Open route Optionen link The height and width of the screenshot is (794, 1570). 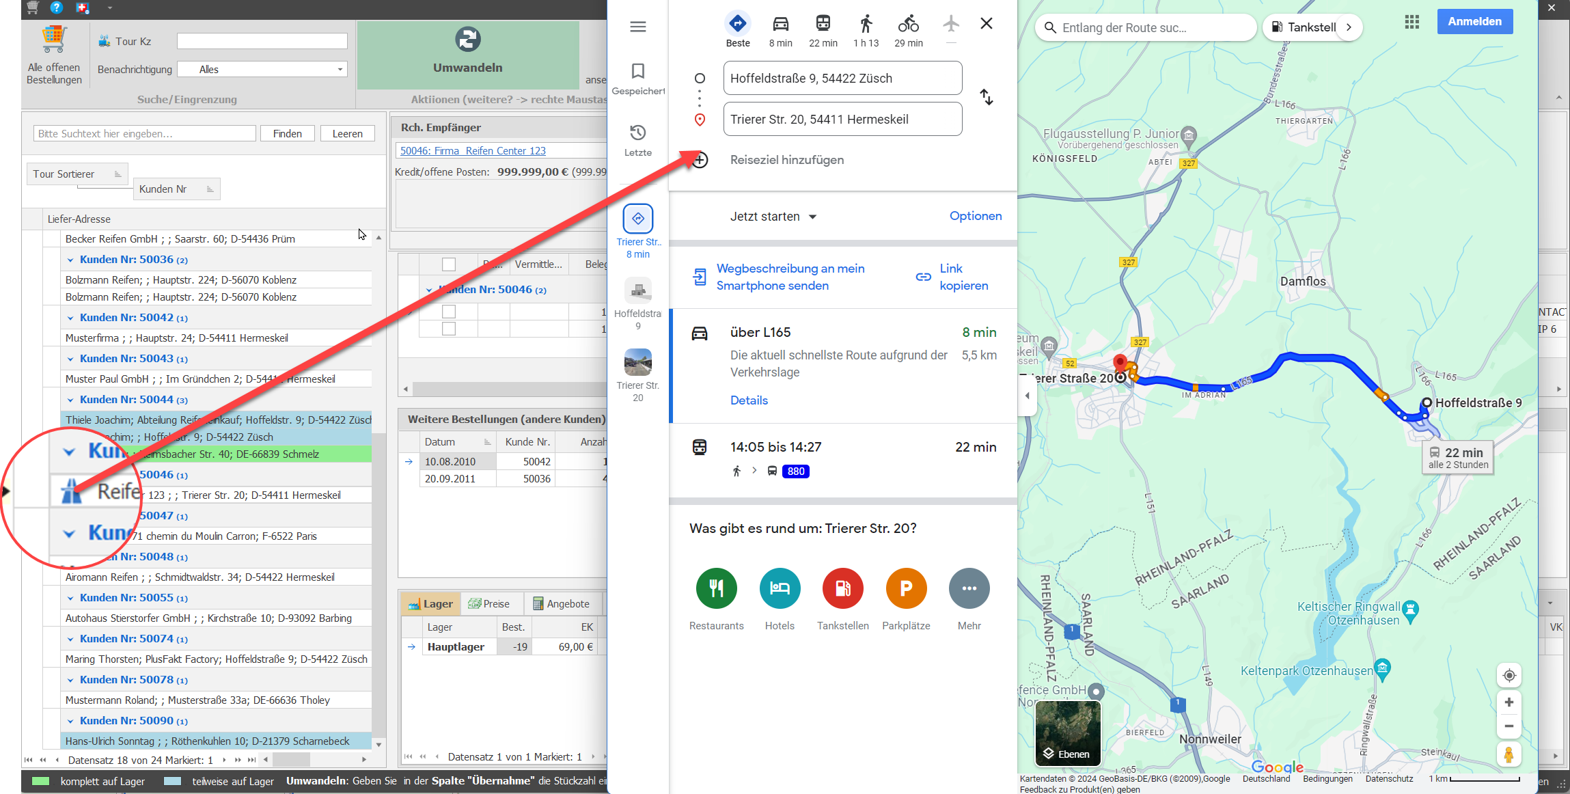coord(975,216)
